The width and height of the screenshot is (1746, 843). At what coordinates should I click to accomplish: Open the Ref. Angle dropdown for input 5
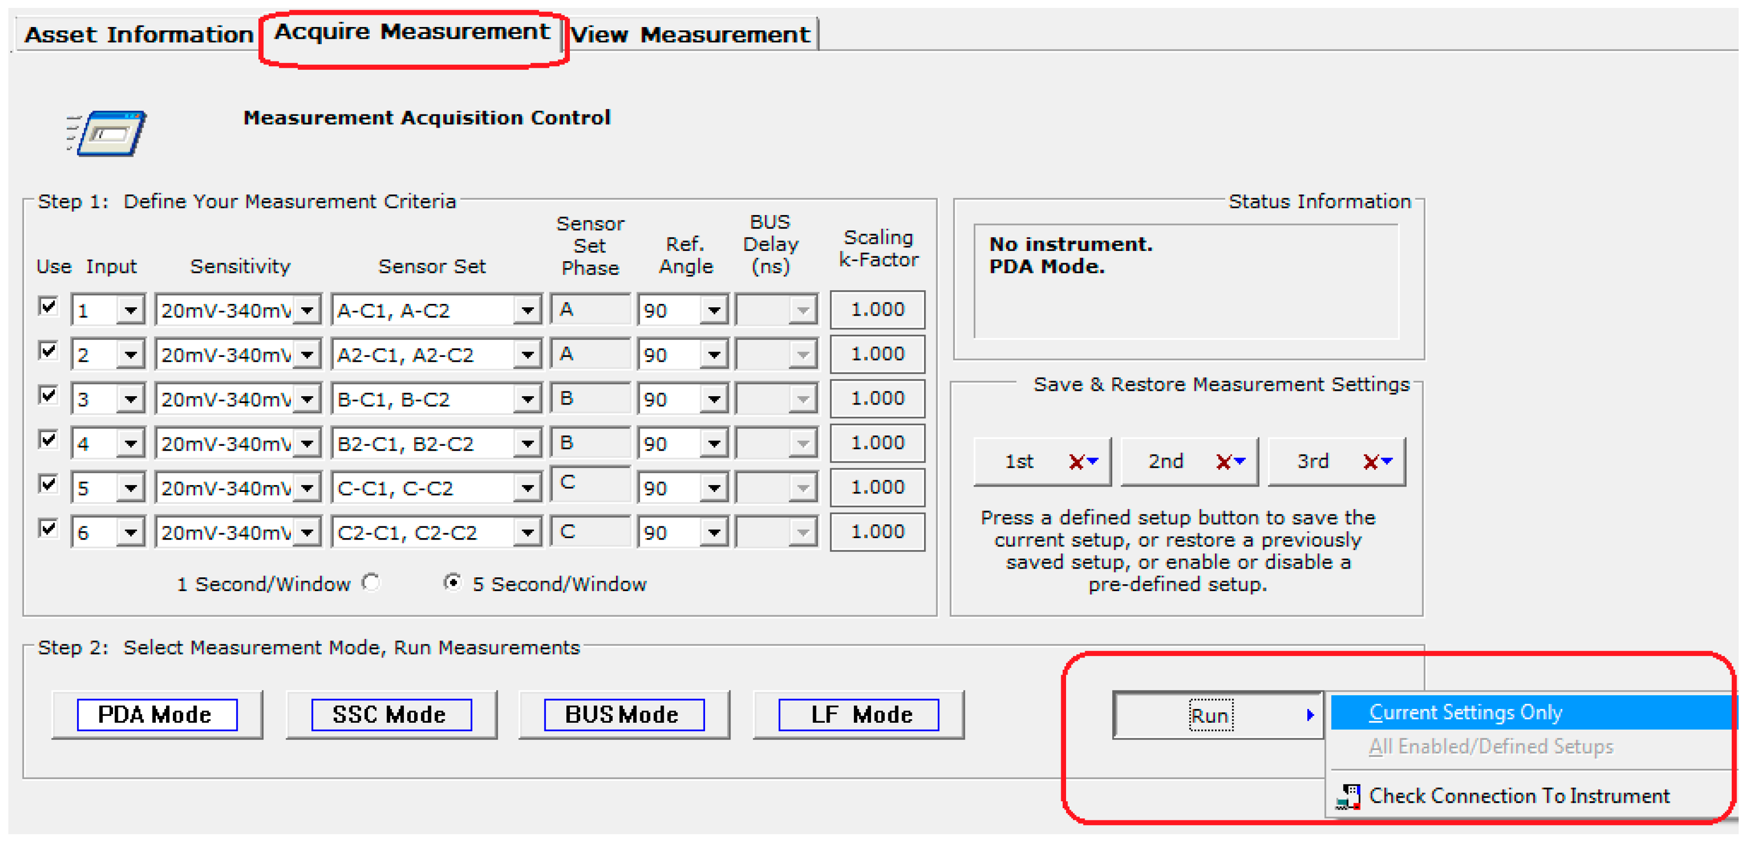click(x=714, y=487)
